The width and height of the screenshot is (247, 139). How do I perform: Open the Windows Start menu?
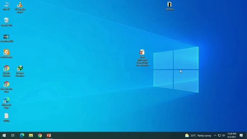pyautogui.click(x=4, y=136)
